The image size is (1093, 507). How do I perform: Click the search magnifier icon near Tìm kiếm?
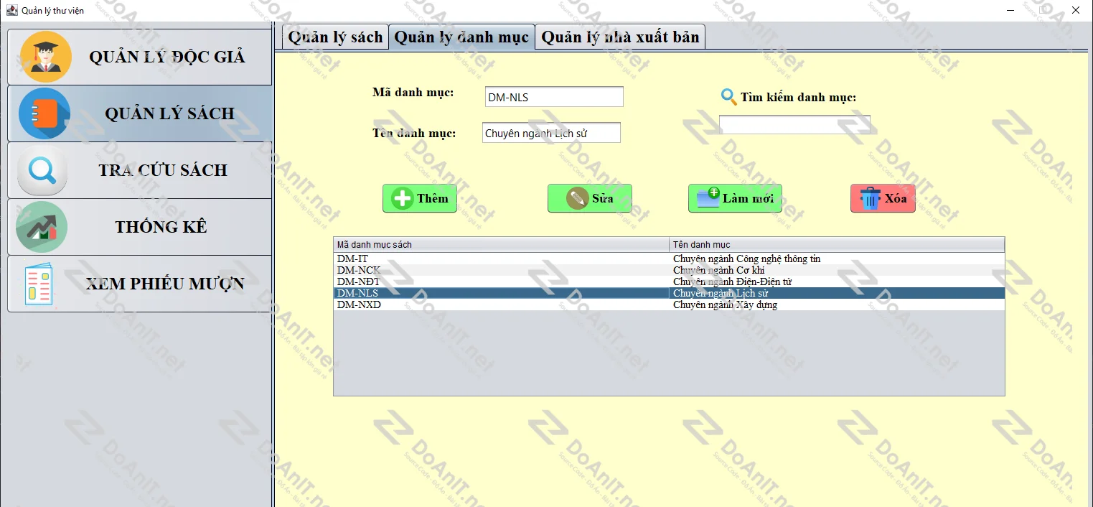(x=728, y=97)
